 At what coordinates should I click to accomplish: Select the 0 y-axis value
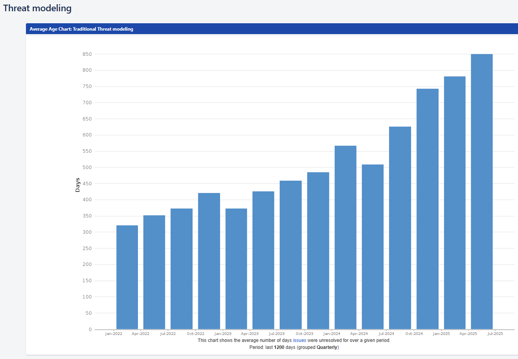(90, 330)
